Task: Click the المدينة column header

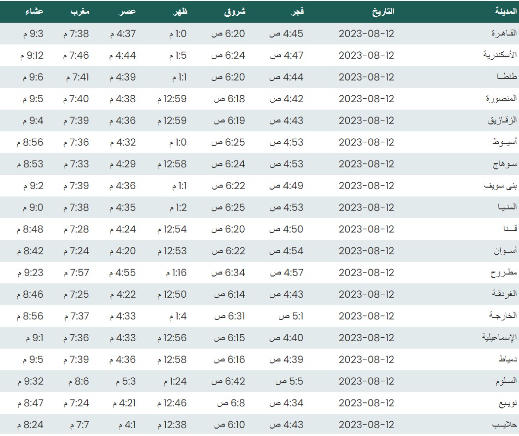Action: click(506, 11)
